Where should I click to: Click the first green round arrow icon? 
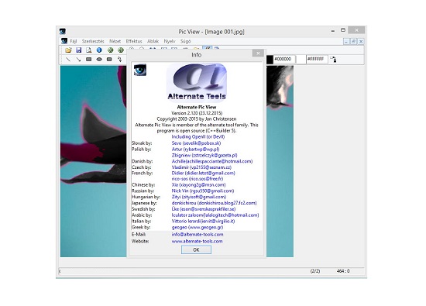(110, 50)
